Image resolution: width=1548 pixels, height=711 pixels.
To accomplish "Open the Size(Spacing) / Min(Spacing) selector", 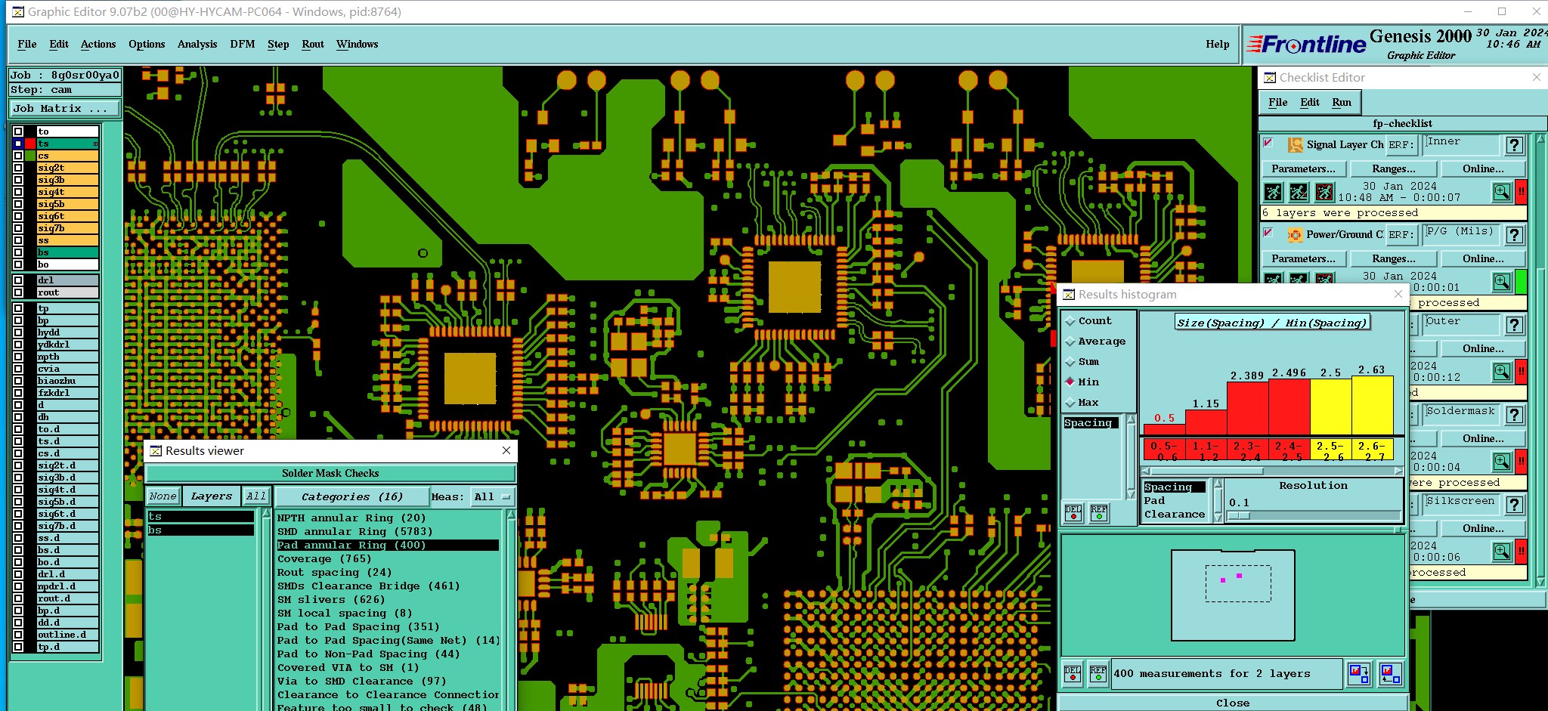I will coord(1271,323).
